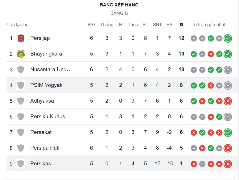Click the Persekat shield badge
The width and height of the screenshot is (239, 180).
tap(20, 132)
